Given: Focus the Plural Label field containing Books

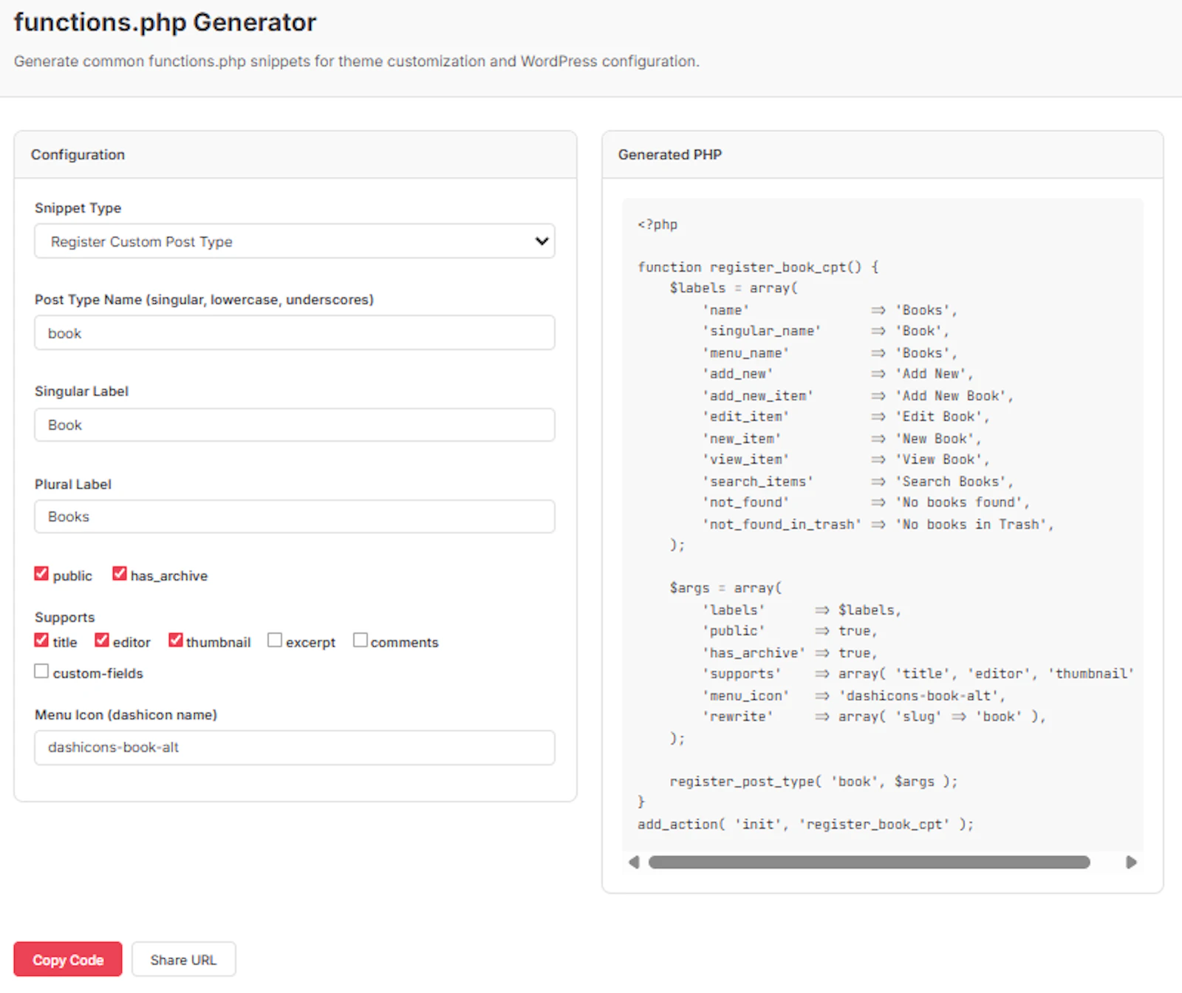Looking at the screenshot, I should tap(294, 516).
